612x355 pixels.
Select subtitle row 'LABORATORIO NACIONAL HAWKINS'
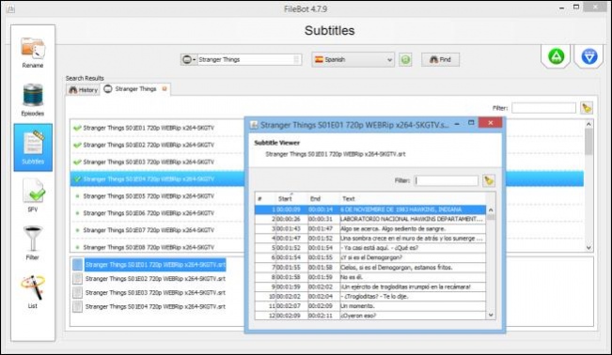pos(370,219)
